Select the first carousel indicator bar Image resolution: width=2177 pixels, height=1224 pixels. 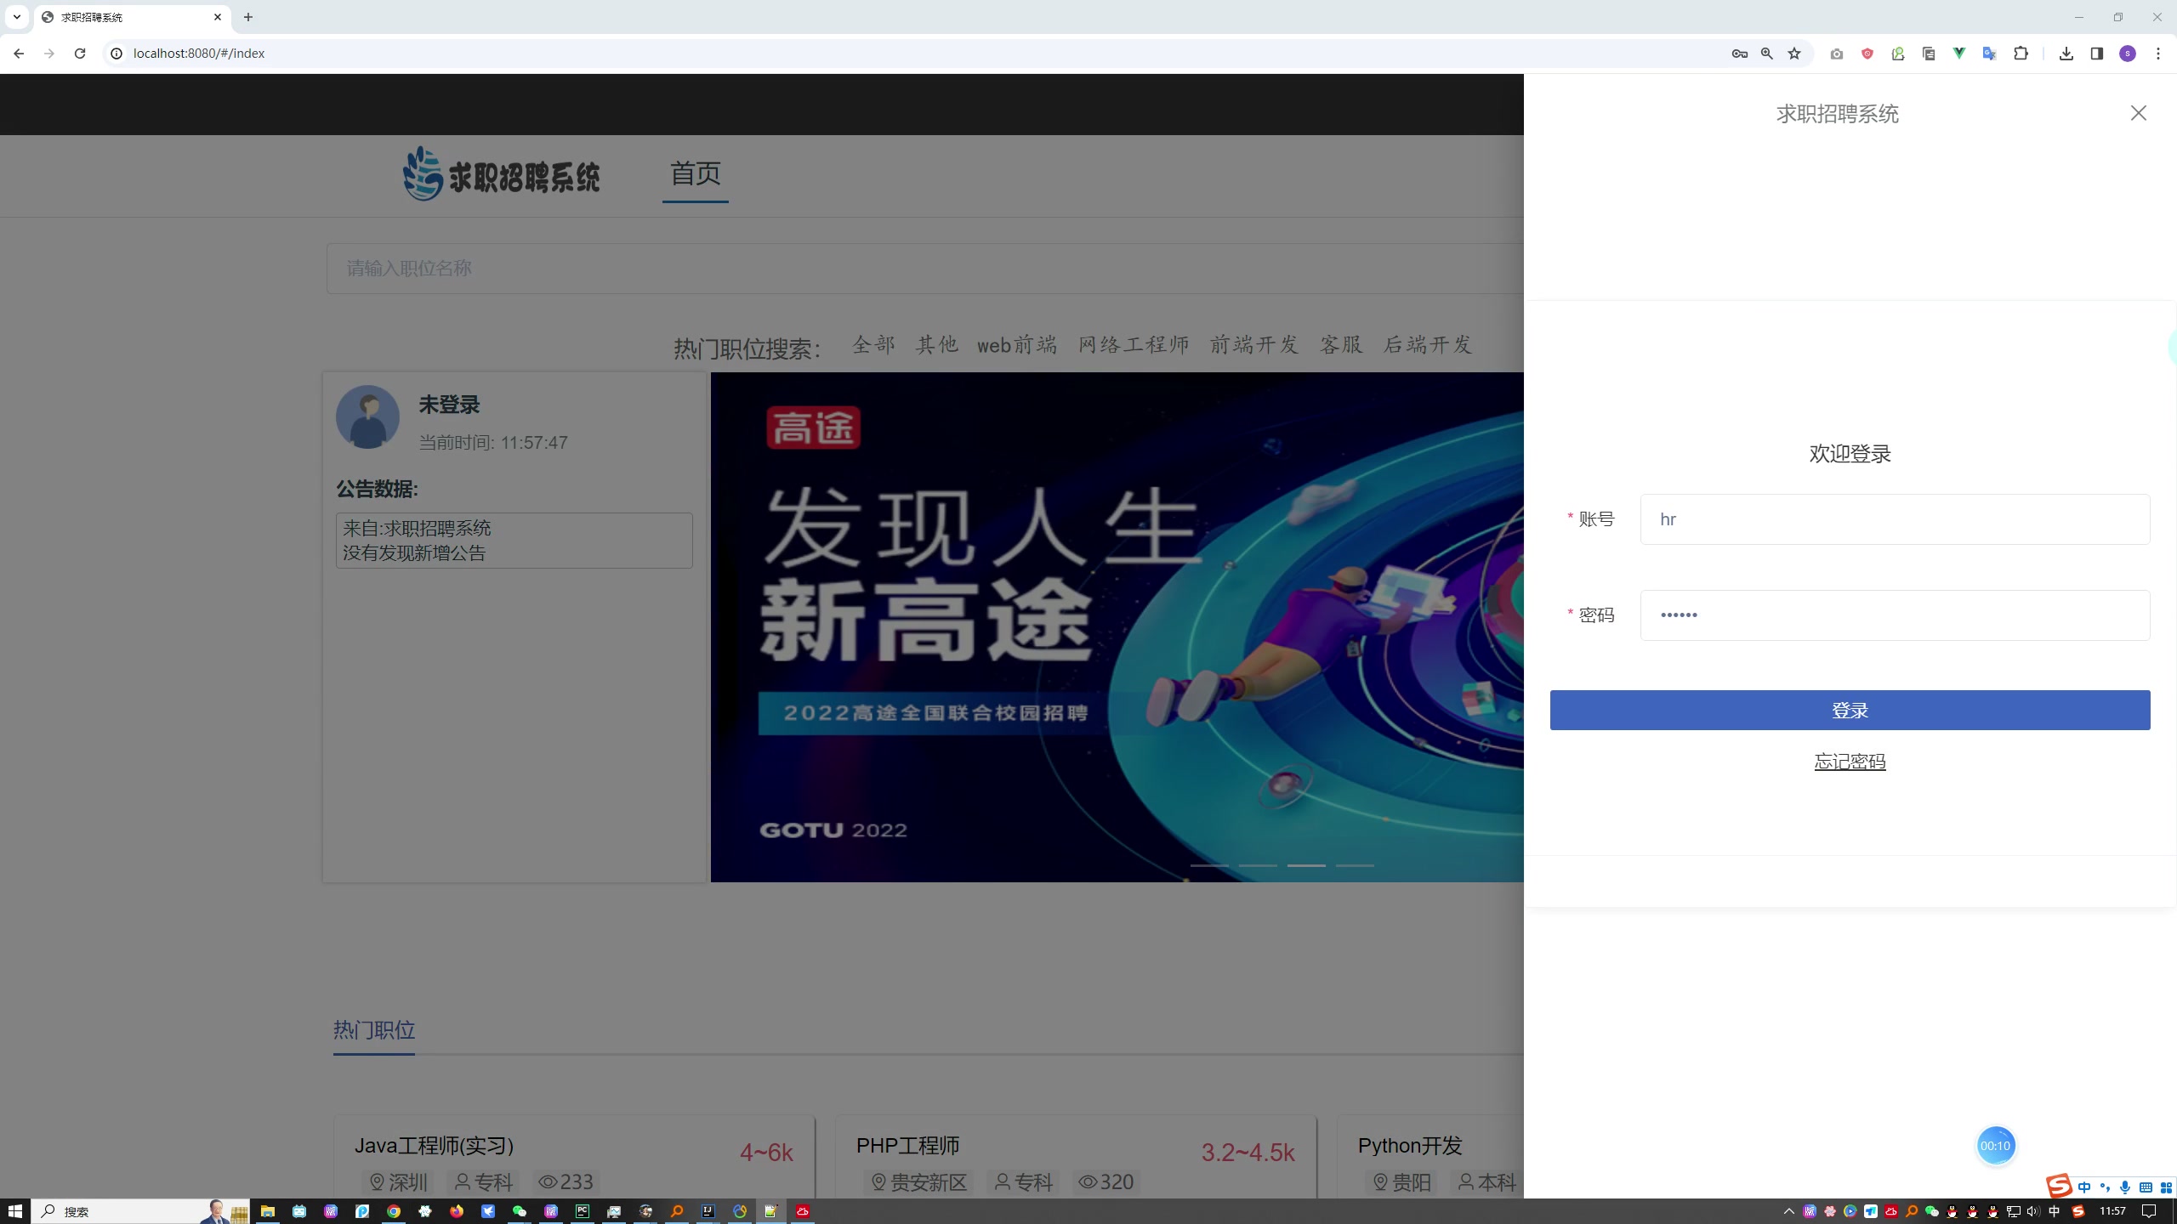pos(1209,865)
